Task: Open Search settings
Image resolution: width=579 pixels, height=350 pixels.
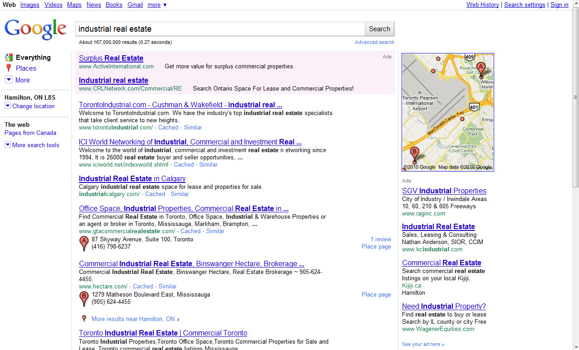Action: coord(525,5)
